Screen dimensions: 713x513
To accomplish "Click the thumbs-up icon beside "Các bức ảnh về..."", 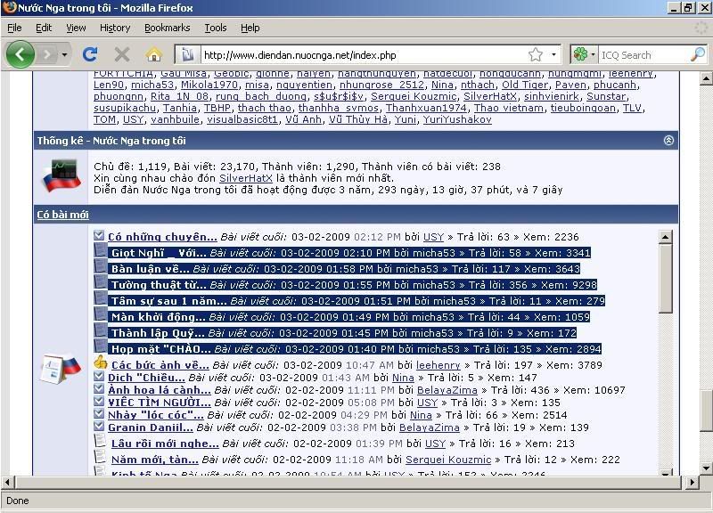I will point(100,363).
